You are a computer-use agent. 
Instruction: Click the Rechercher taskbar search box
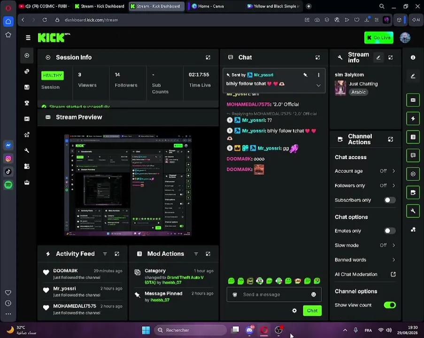click(190, 330)
